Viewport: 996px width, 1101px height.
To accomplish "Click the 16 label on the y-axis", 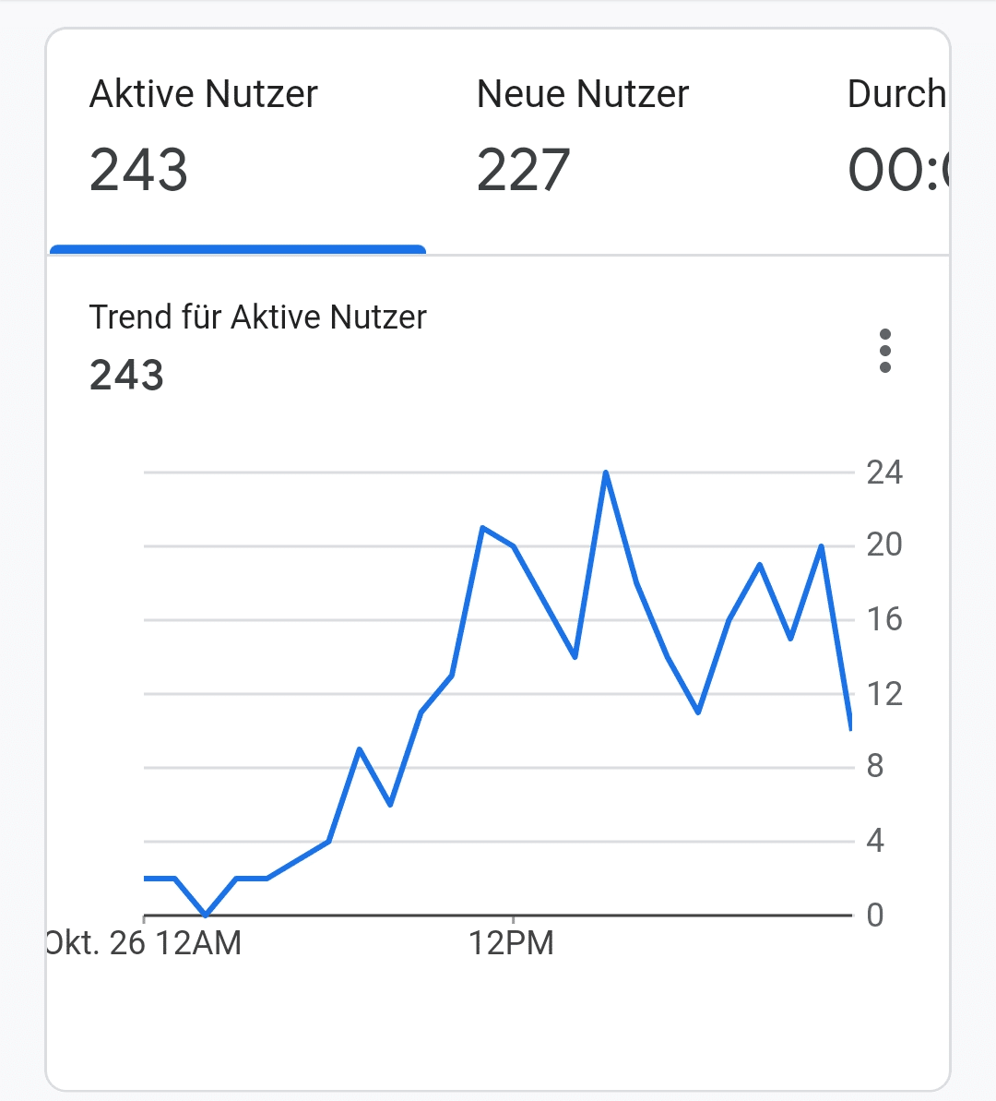I will (883, 619).
